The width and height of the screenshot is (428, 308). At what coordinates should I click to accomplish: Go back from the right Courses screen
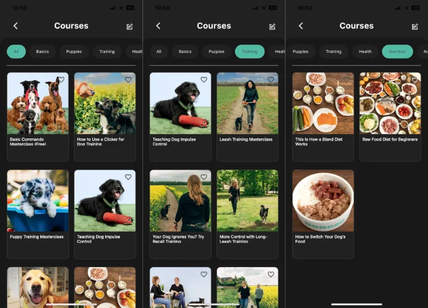coord(301,26)
